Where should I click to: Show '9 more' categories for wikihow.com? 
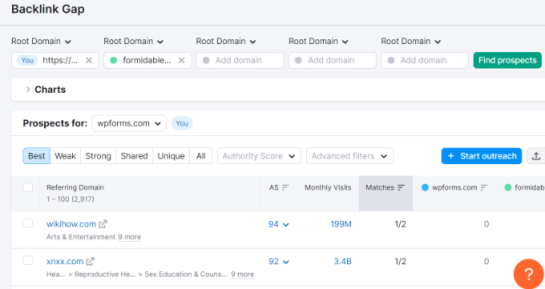(129, 237)
